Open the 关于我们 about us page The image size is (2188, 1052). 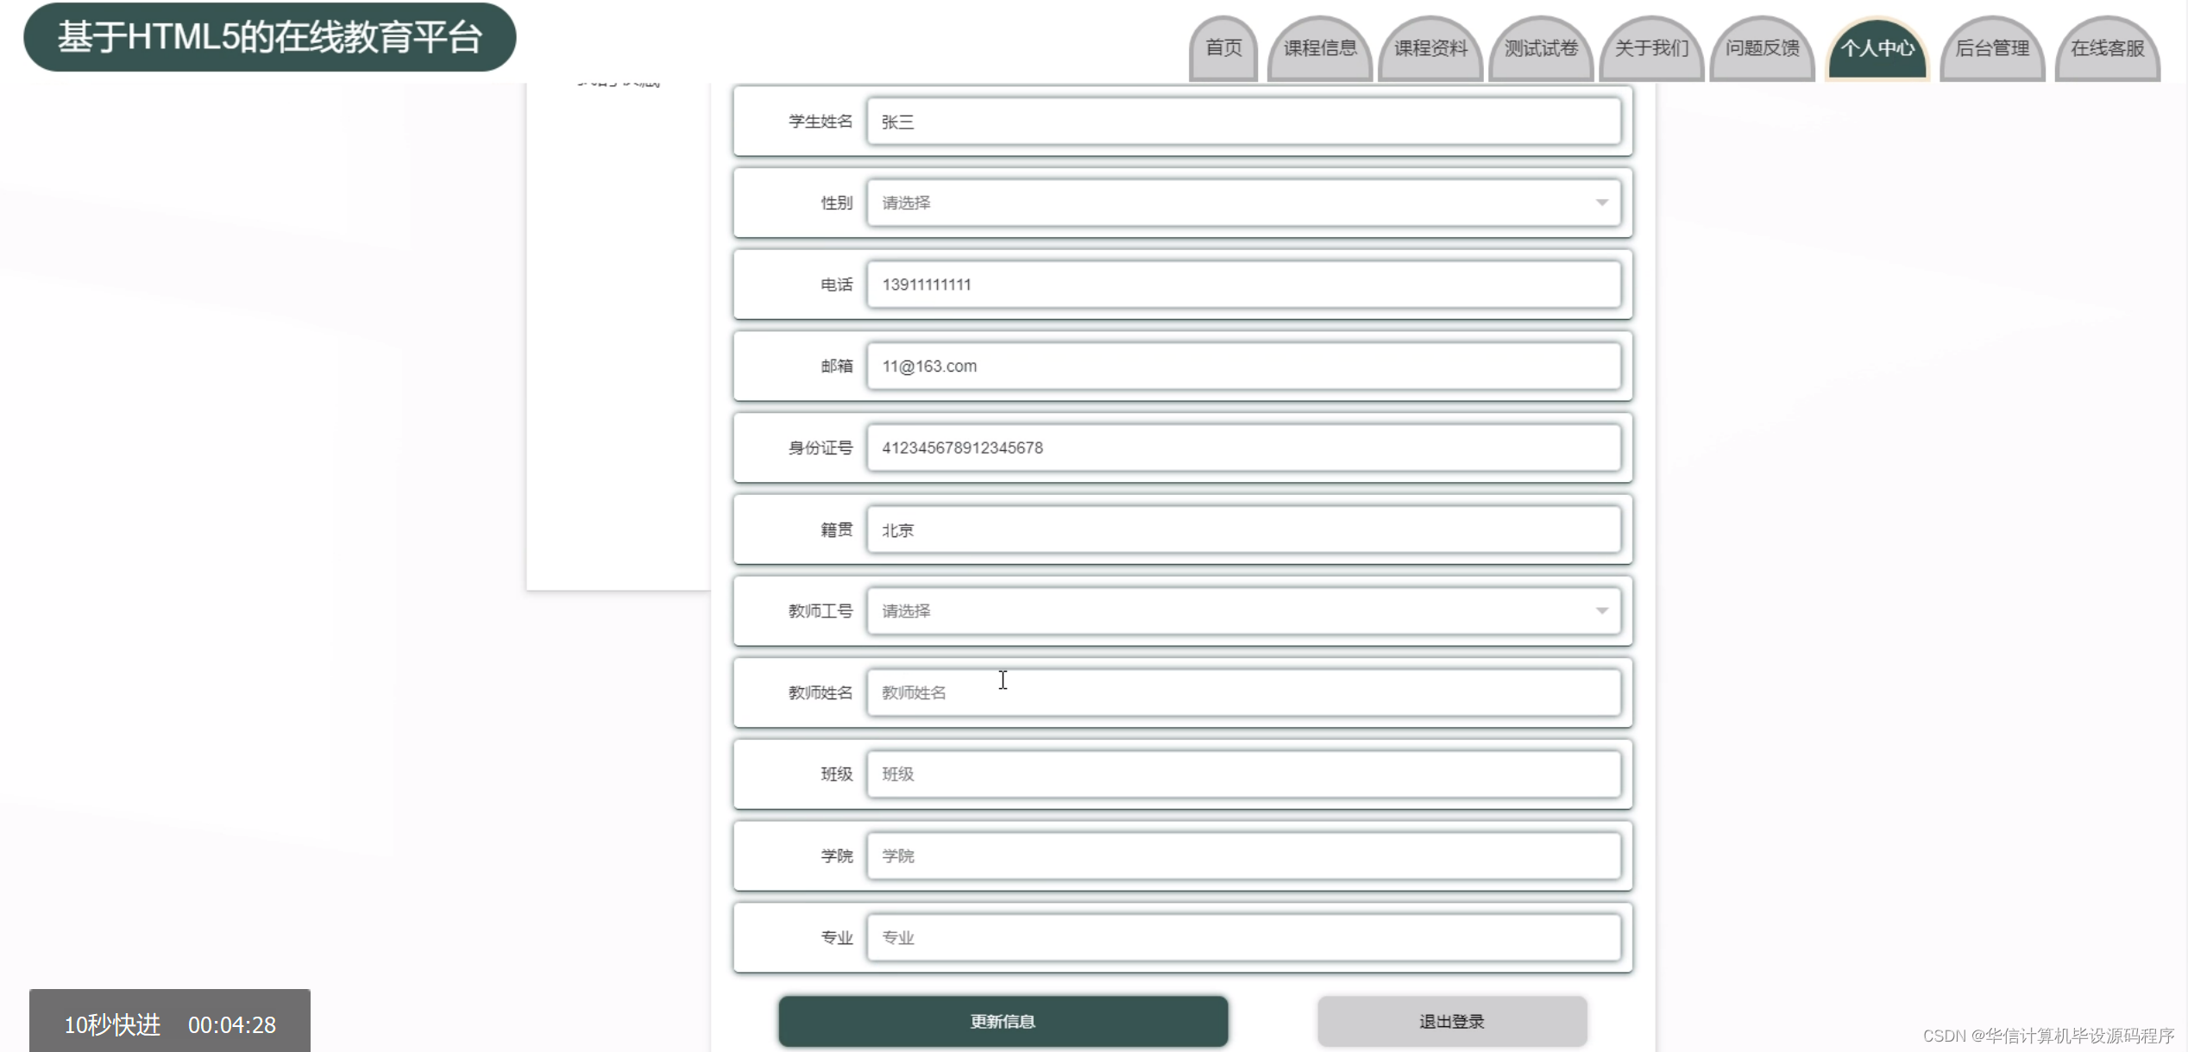click(1650, 49)
